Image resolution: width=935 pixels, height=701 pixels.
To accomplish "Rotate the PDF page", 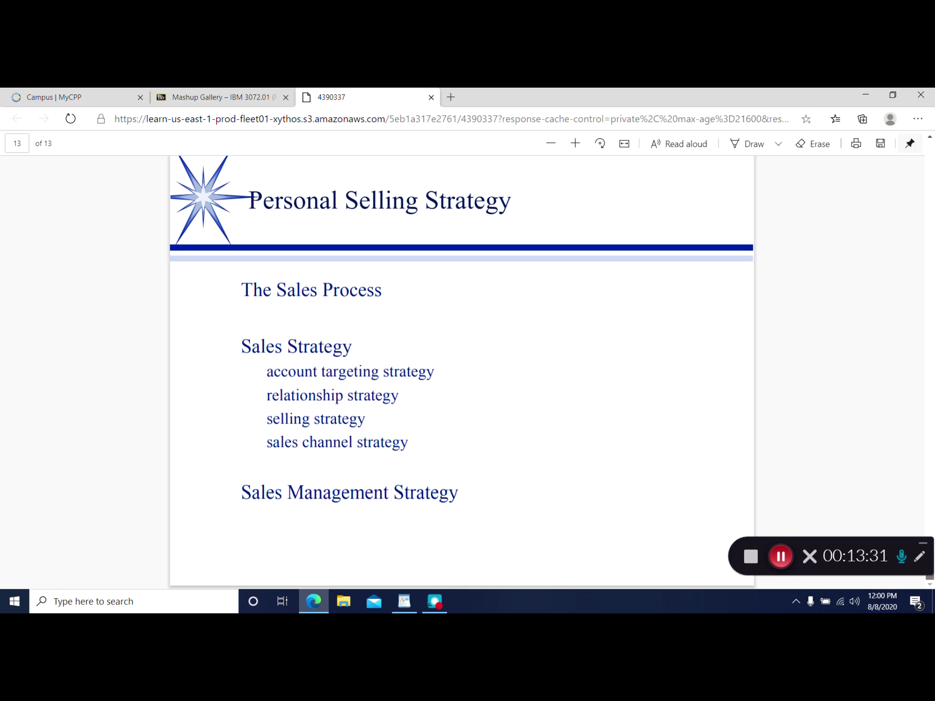I will click(x=600, y=143).
